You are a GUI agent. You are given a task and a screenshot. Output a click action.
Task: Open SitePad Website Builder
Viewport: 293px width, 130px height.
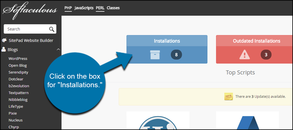tap(31, 40)
